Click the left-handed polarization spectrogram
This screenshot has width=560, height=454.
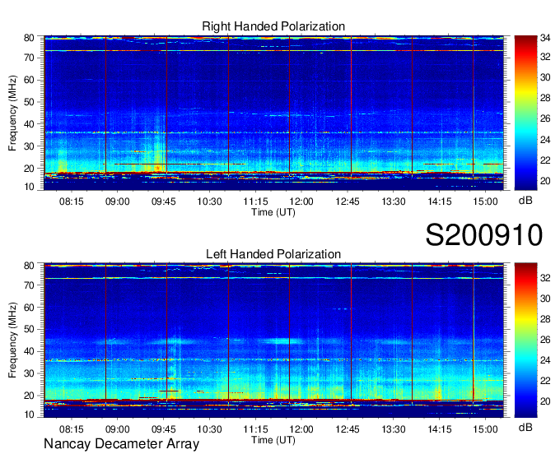click(x=273, y=340)
